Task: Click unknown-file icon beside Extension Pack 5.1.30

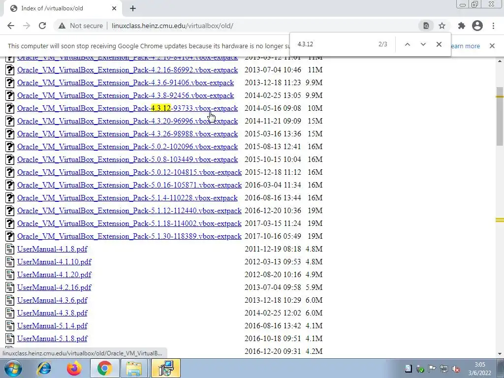Action: [10, 236]
